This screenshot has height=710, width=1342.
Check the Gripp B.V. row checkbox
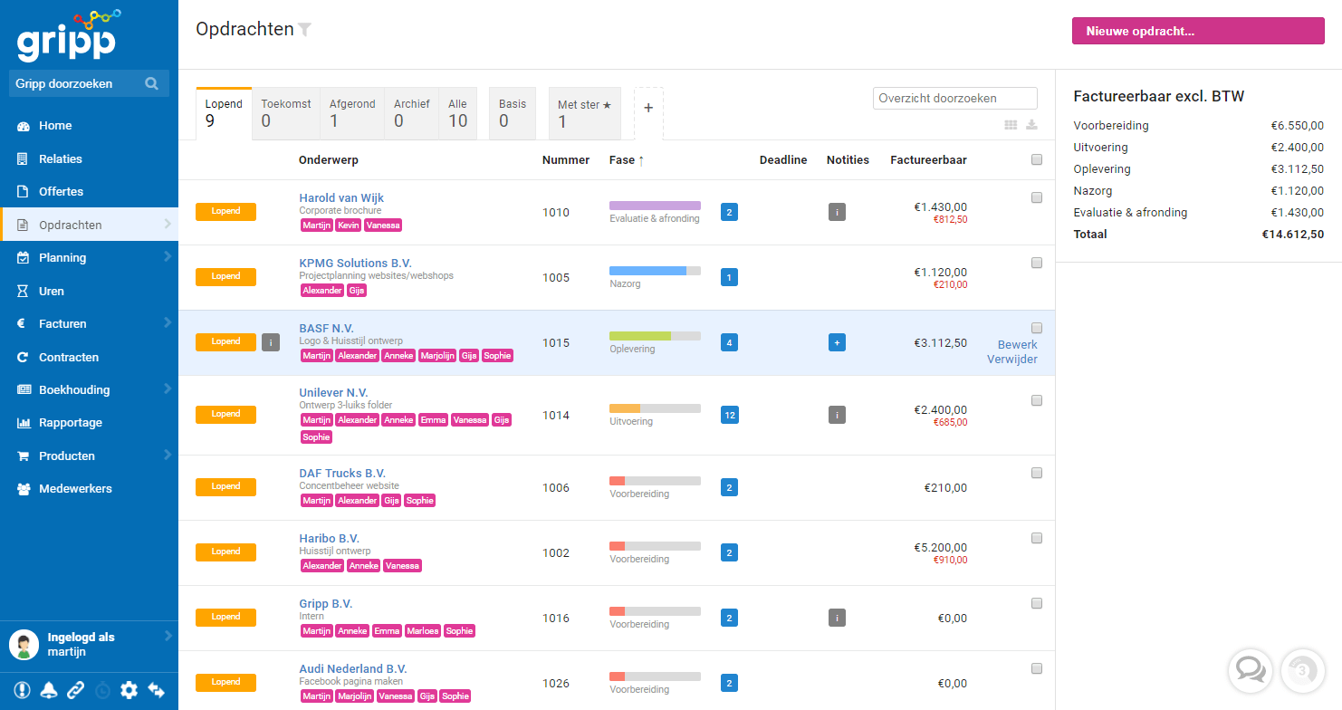tap(1037, 603)
